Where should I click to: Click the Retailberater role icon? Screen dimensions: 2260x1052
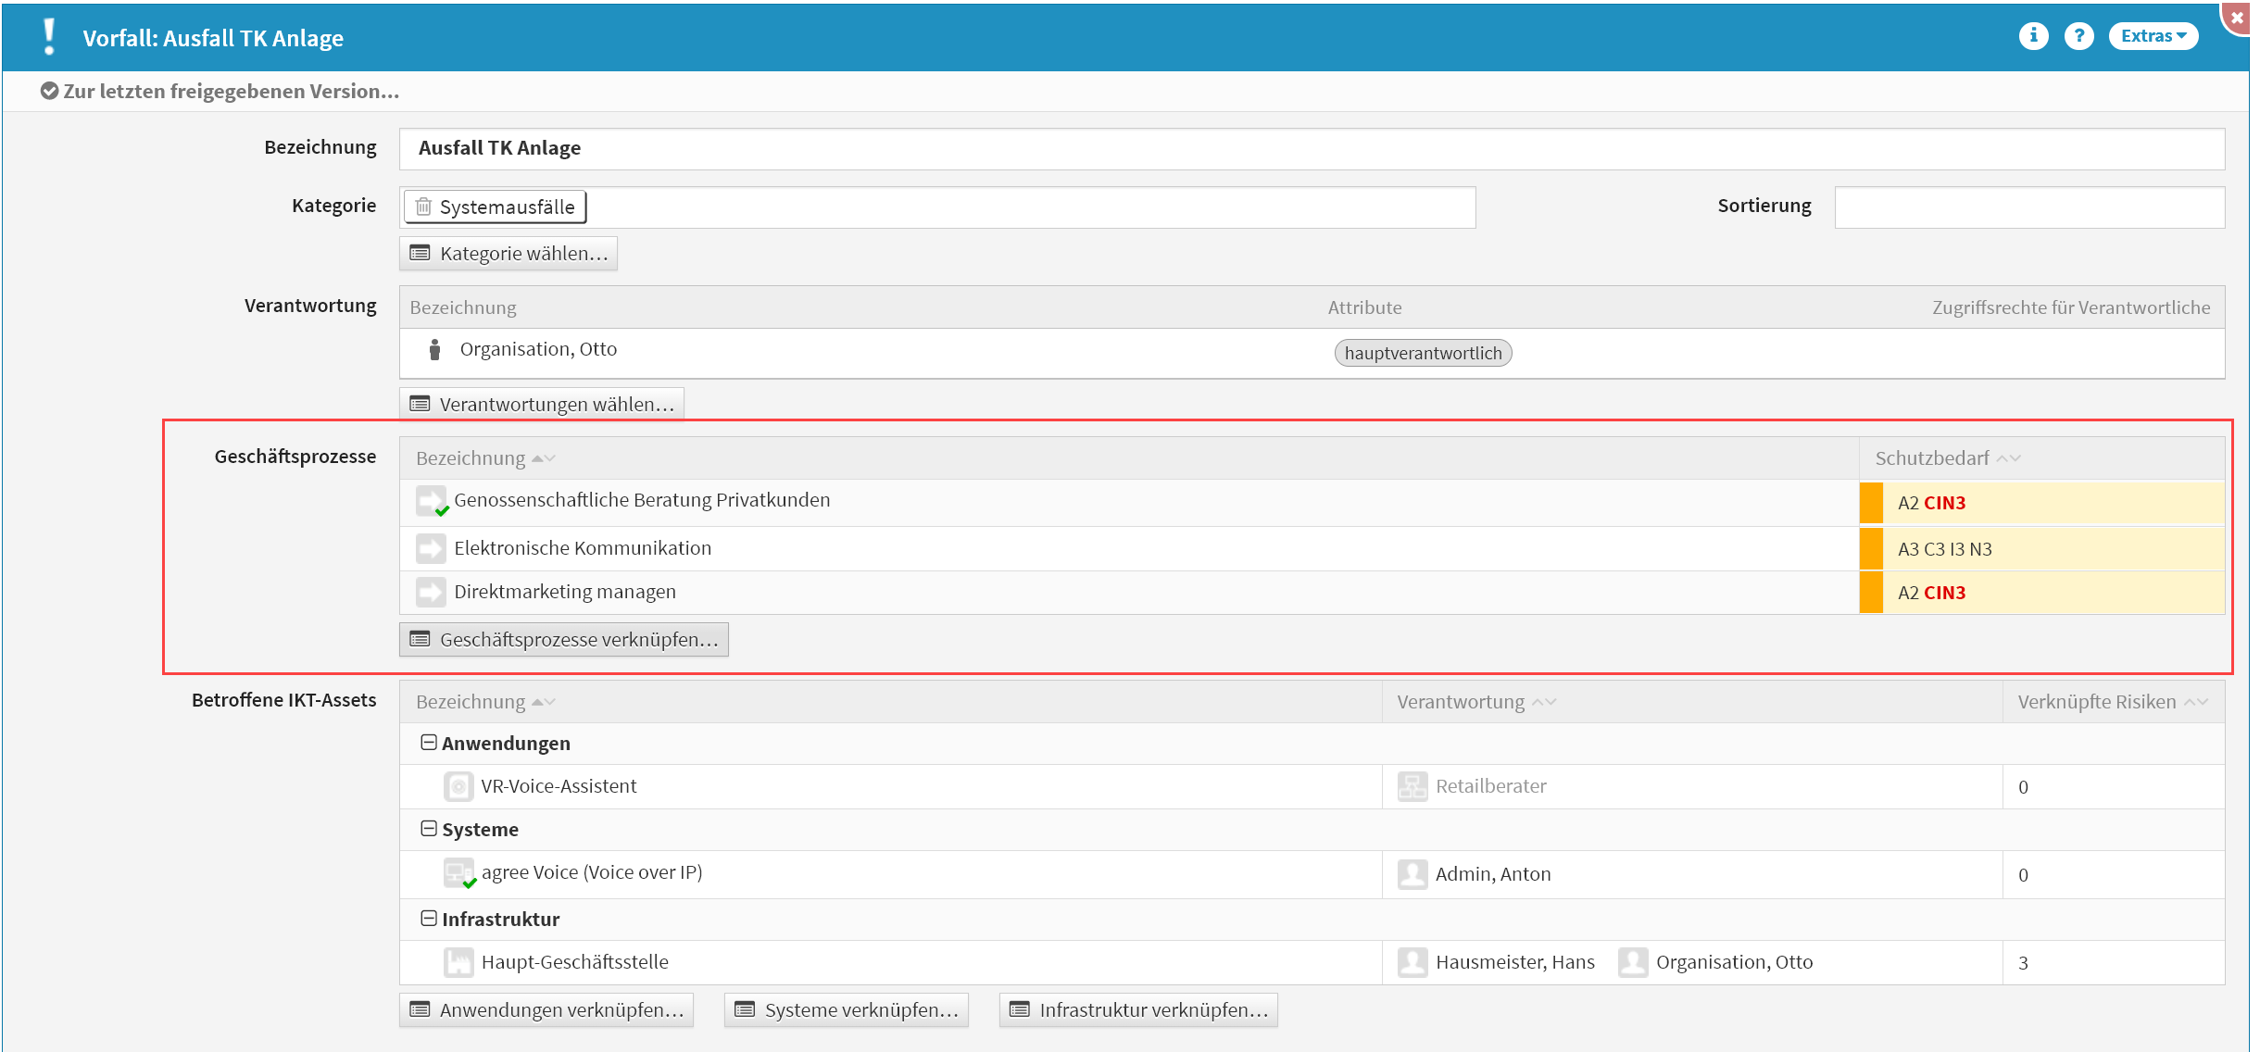1412,786
